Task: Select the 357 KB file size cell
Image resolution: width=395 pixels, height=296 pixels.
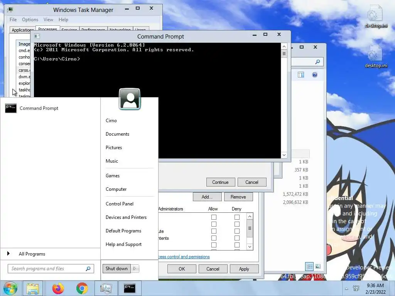Action: [301, 170]
